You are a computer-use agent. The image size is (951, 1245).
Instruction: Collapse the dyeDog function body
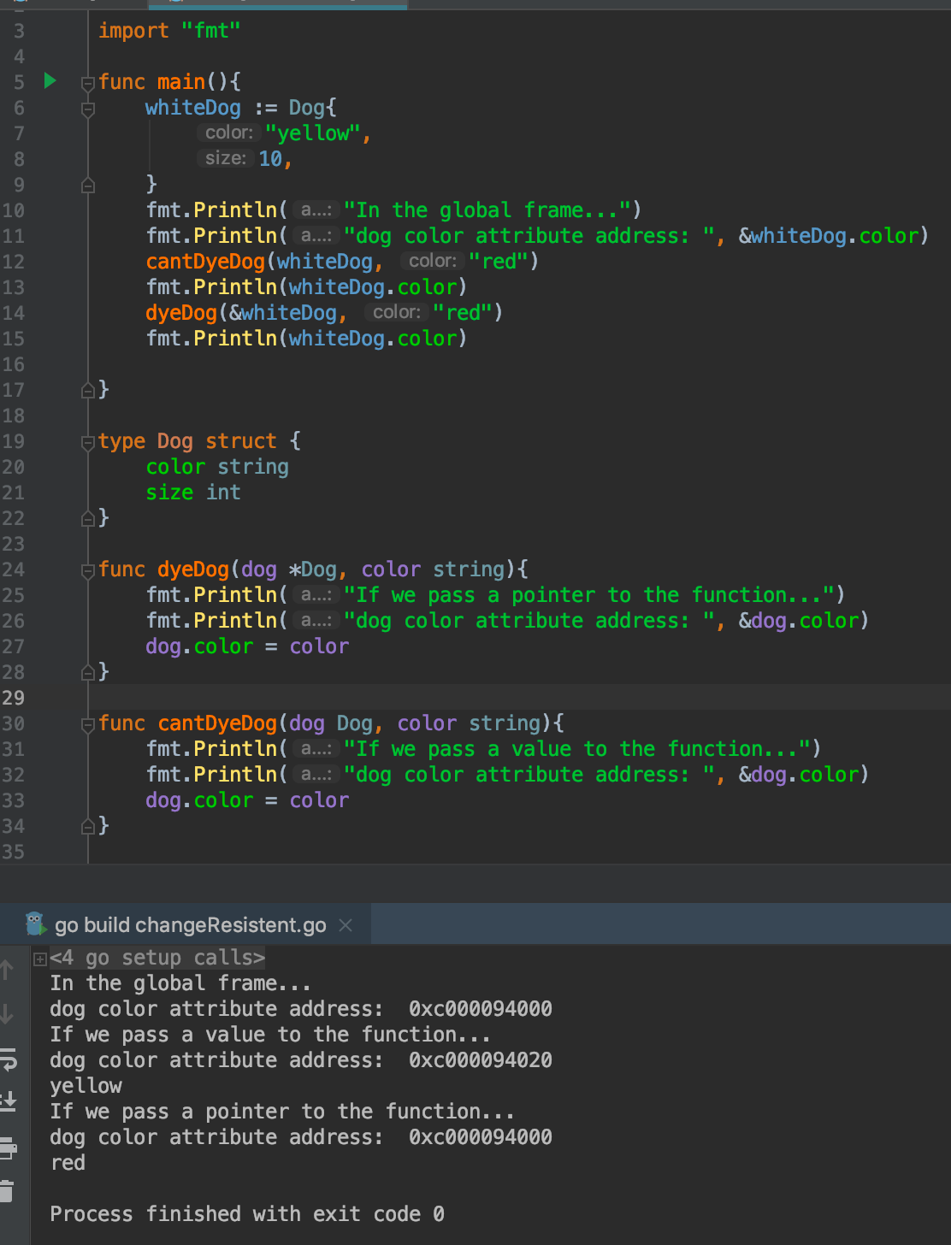(86, 569)
